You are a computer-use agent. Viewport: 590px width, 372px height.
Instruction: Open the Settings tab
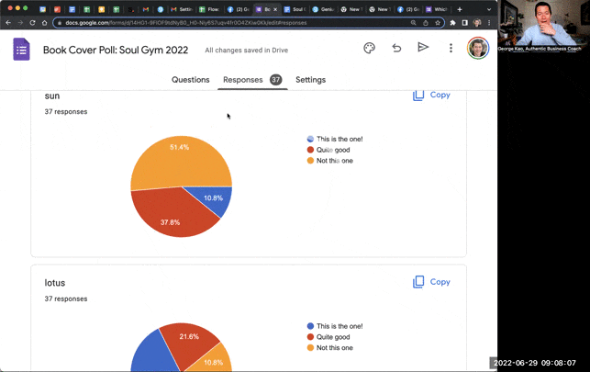click(310, 80)
